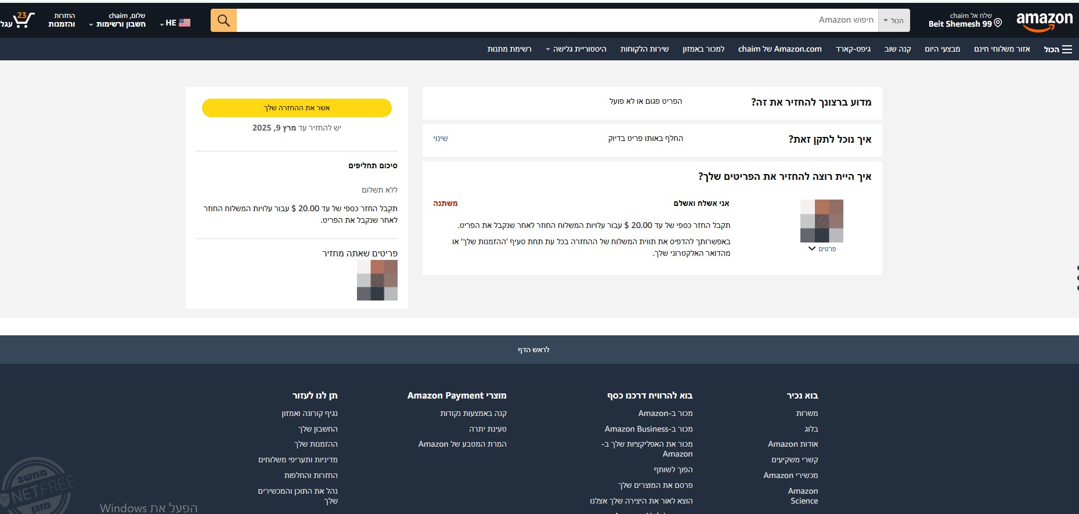
Task: Open the blog (בלוג) footer link
Action: tap(811, 429)
